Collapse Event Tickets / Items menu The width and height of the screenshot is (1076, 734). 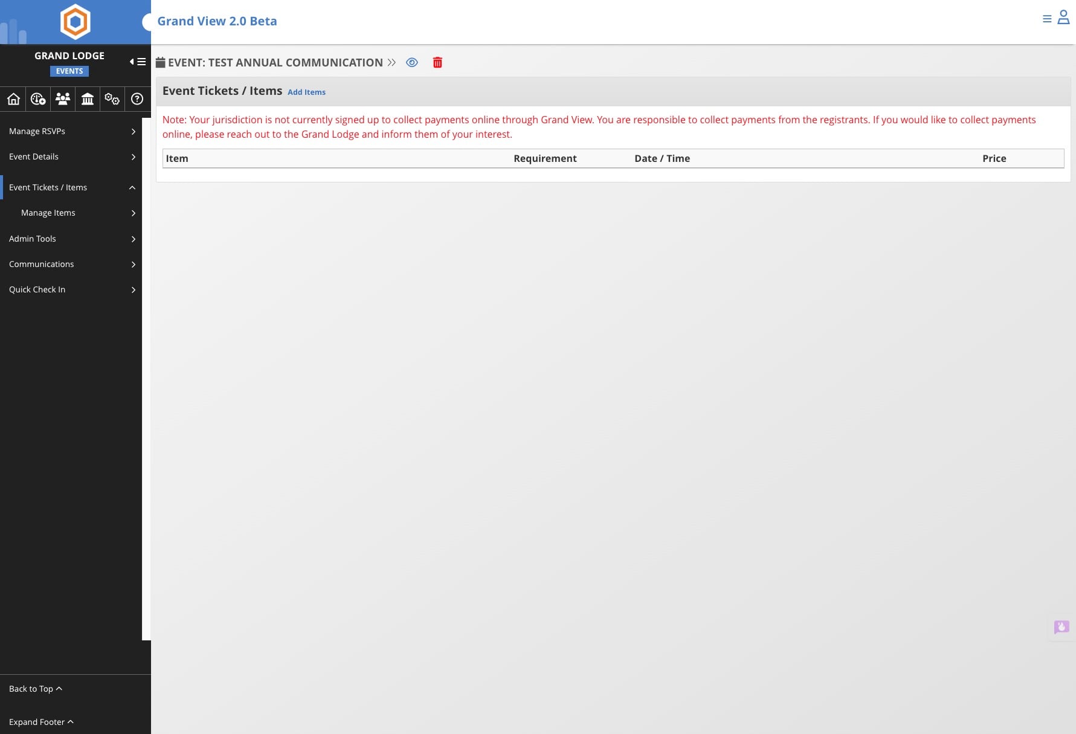coord(71,187)
